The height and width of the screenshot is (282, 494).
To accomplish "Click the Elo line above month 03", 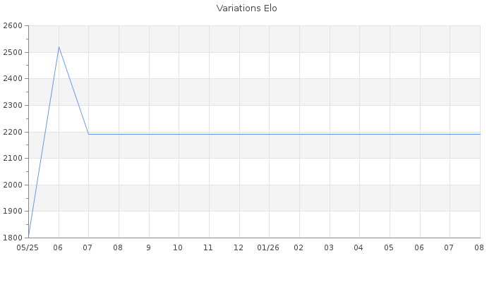I will pyautogui.click(x=330, y=135).
